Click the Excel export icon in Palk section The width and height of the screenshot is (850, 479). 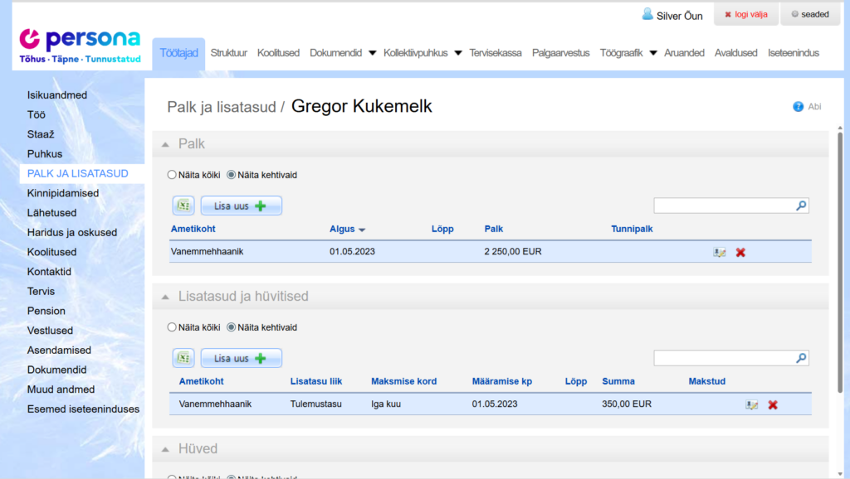pos(183,206)
